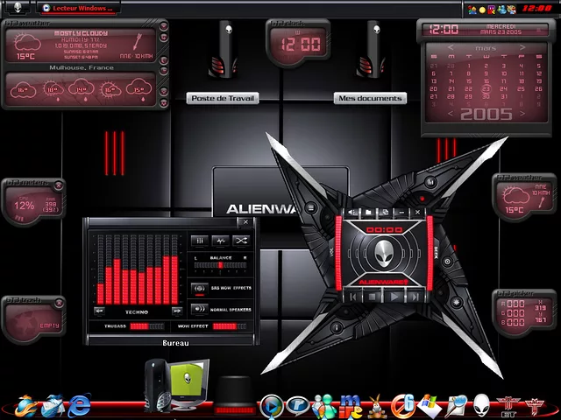Click the Bureau label on the dock
Viewport: 561px width, 420px height.
tap(175, 343)
